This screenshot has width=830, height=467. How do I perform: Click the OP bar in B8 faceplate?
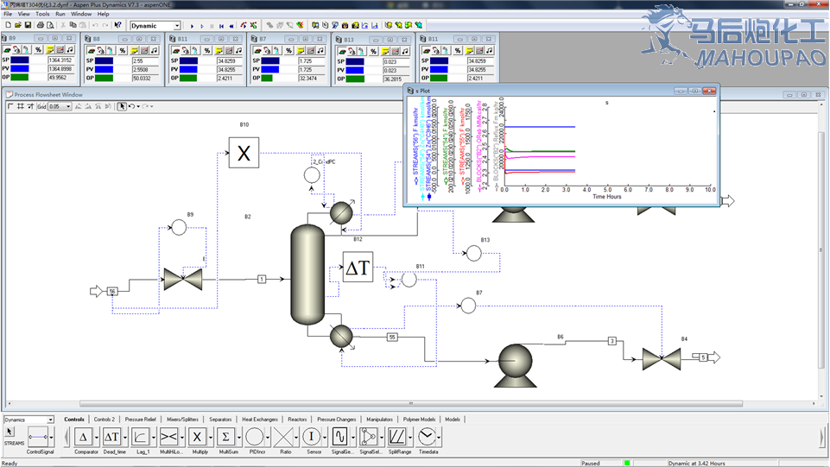pos(105,78)
